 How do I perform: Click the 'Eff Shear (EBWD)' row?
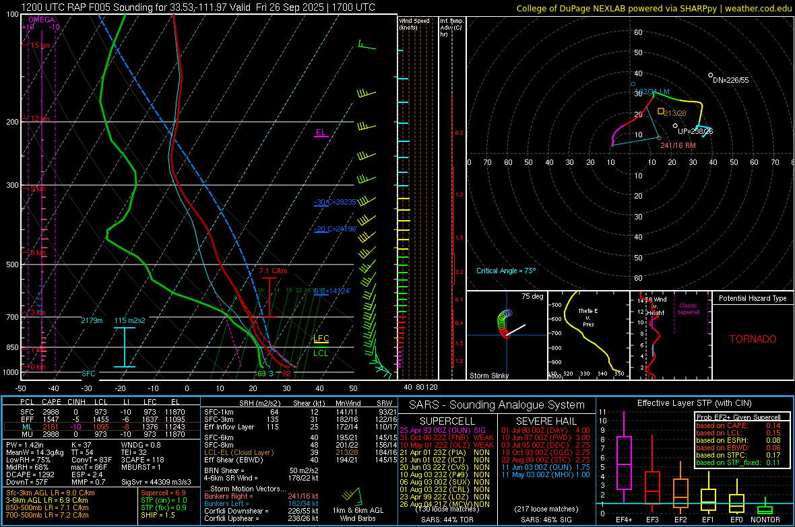tap(300, 460)
